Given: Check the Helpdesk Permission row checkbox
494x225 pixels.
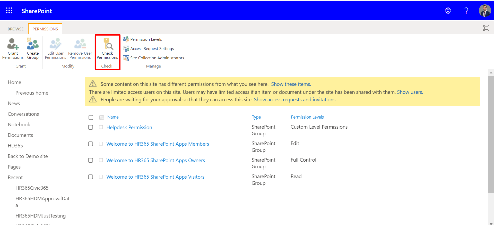Looking at the screenshot, I should (91, 127).
